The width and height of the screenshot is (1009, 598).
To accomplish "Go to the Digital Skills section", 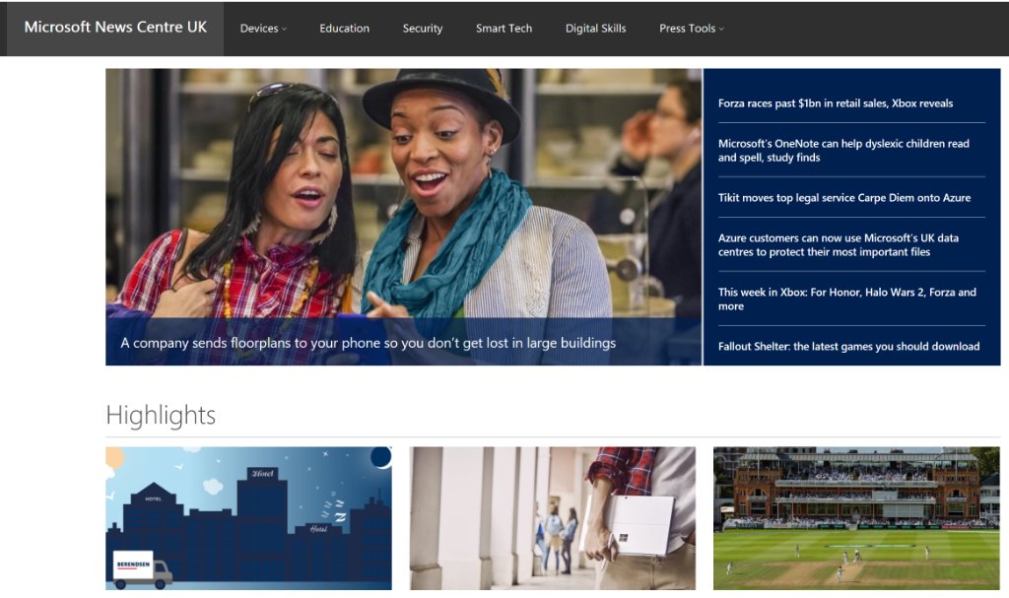I will (x=595, y=29).
